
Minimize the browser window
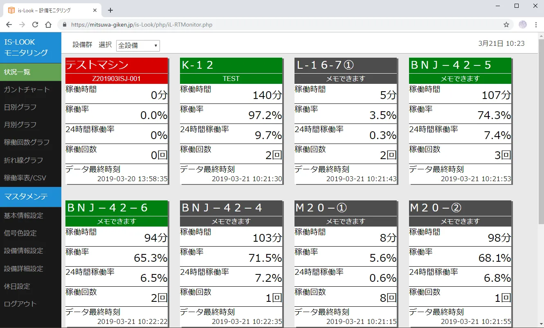[x=497, y=6]
